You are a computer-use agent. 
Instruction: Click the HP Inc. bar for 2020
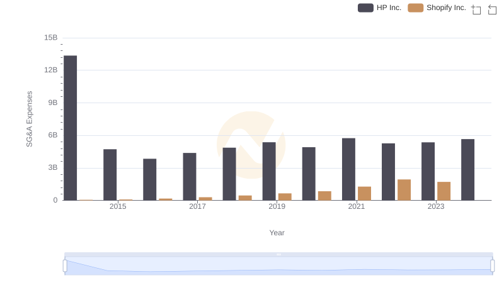pos(309,174)
